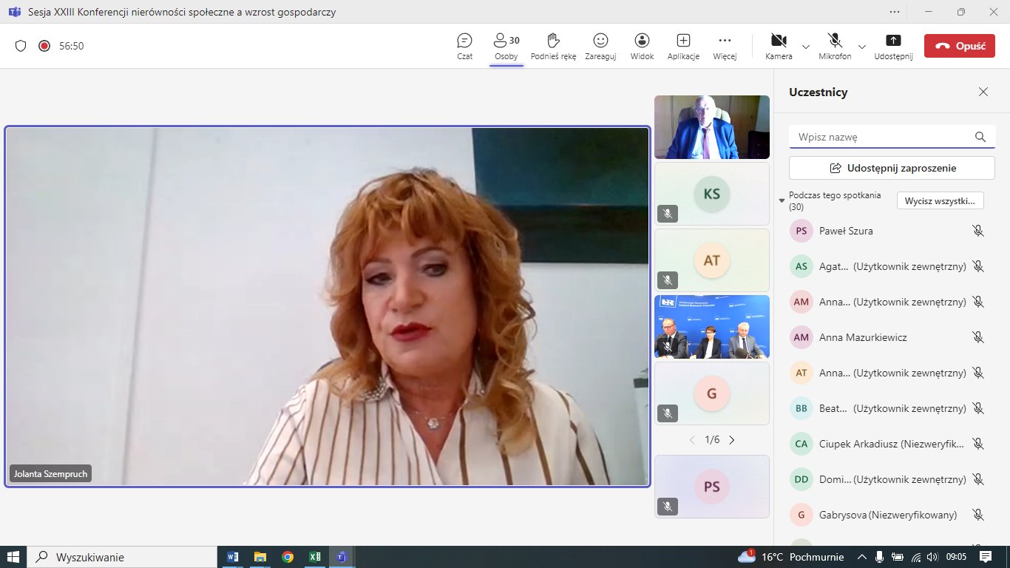Open the dropdown arrow next to Mikrofon

pos(862,46)
